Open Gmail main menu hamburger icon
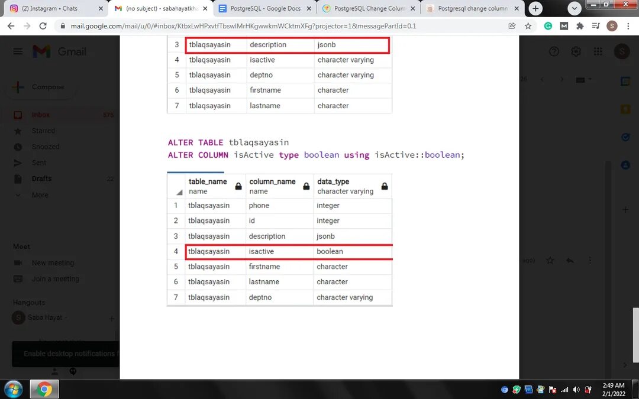639x399 pixels. coord(18,51)
